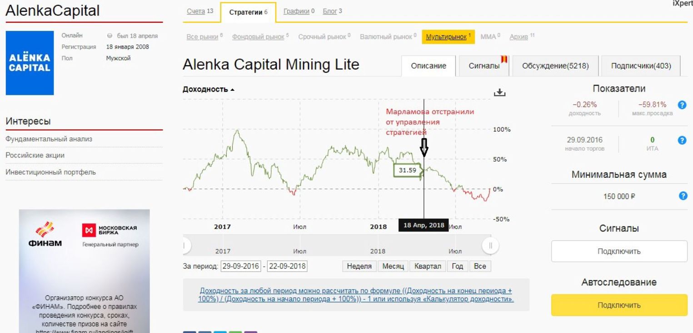Select the Неделя period button

359,266
